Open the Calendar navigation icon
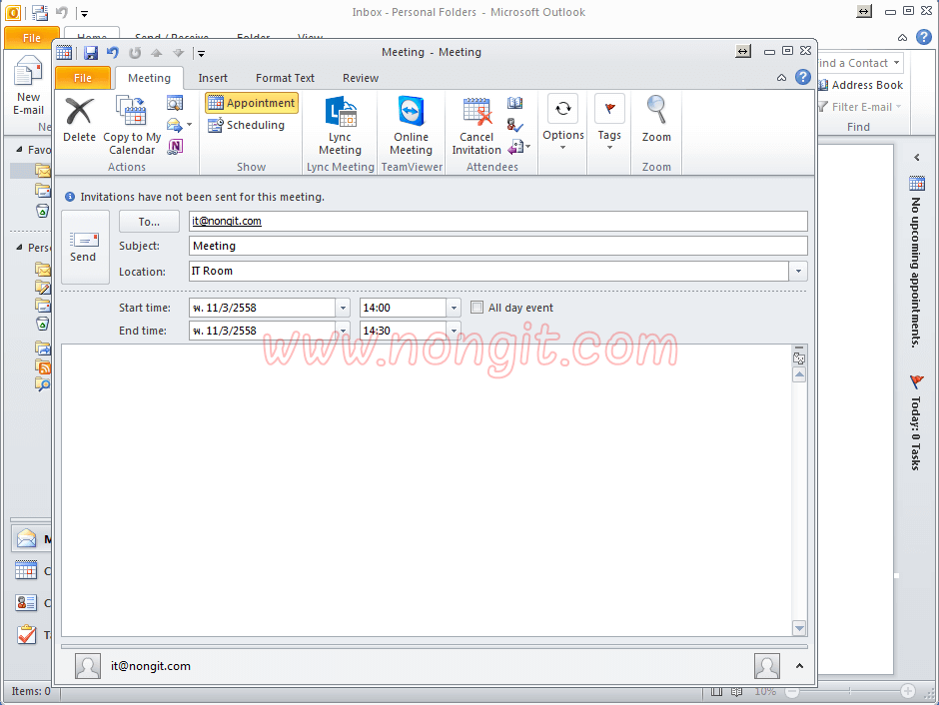The height and width of the screenshot is (705, 939). tap(26, 570)
